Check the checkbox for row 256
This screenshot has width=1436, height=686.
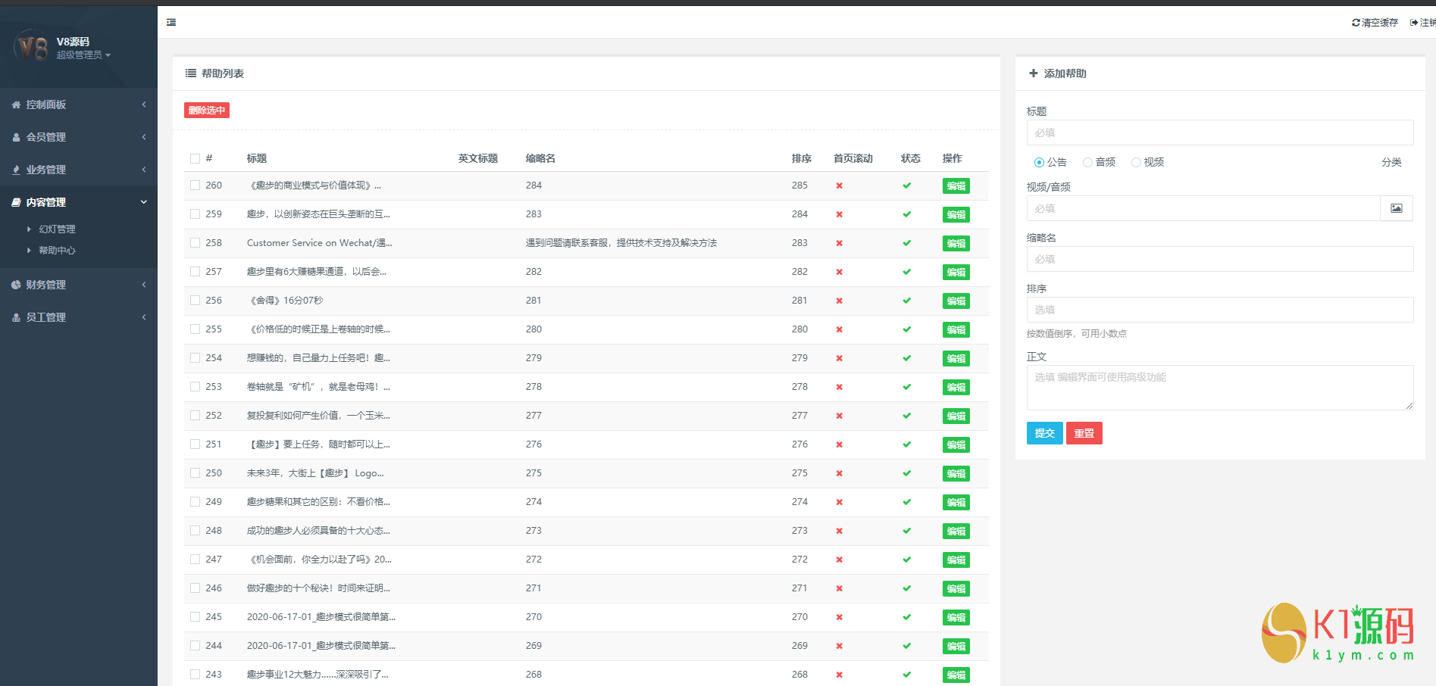(196, 301)
